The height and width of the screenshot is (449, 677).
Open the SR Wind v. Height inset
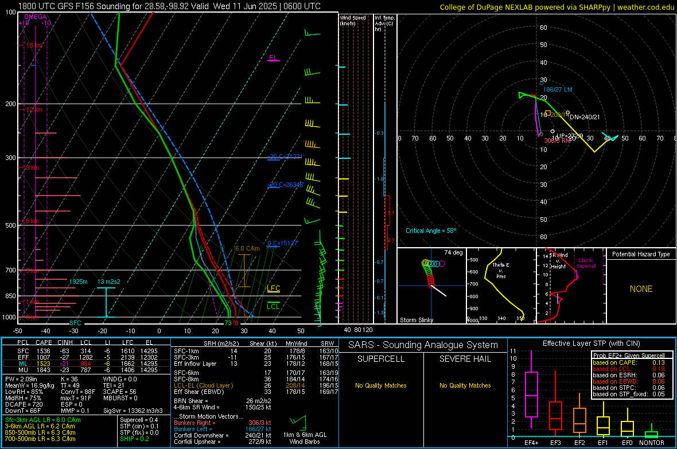(x=570, y=286)
